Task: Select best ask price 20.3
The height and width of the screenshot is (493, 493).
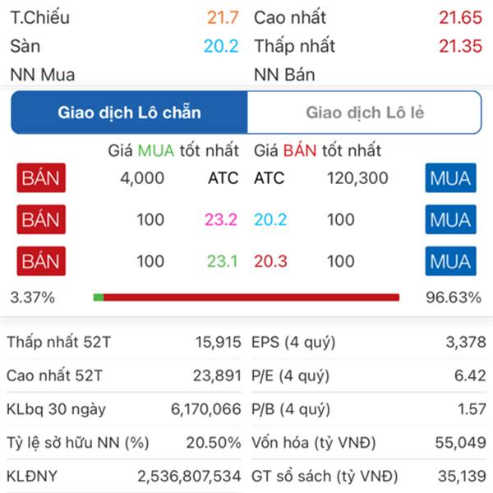Action: (270, 261)
